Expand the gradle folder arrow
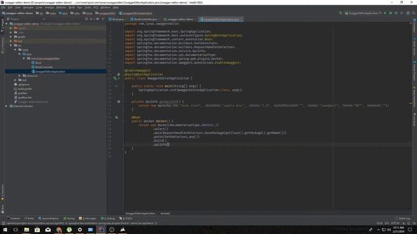Screen dimensions: 417x234 coord(11,36)
